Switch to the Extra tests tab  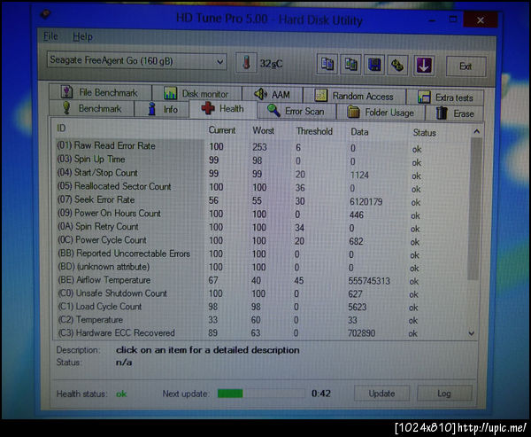point(445,98)
